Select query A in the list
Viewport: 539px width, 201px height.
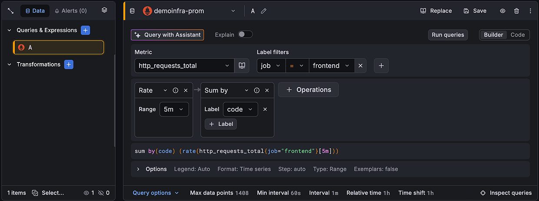coord(59,47)
